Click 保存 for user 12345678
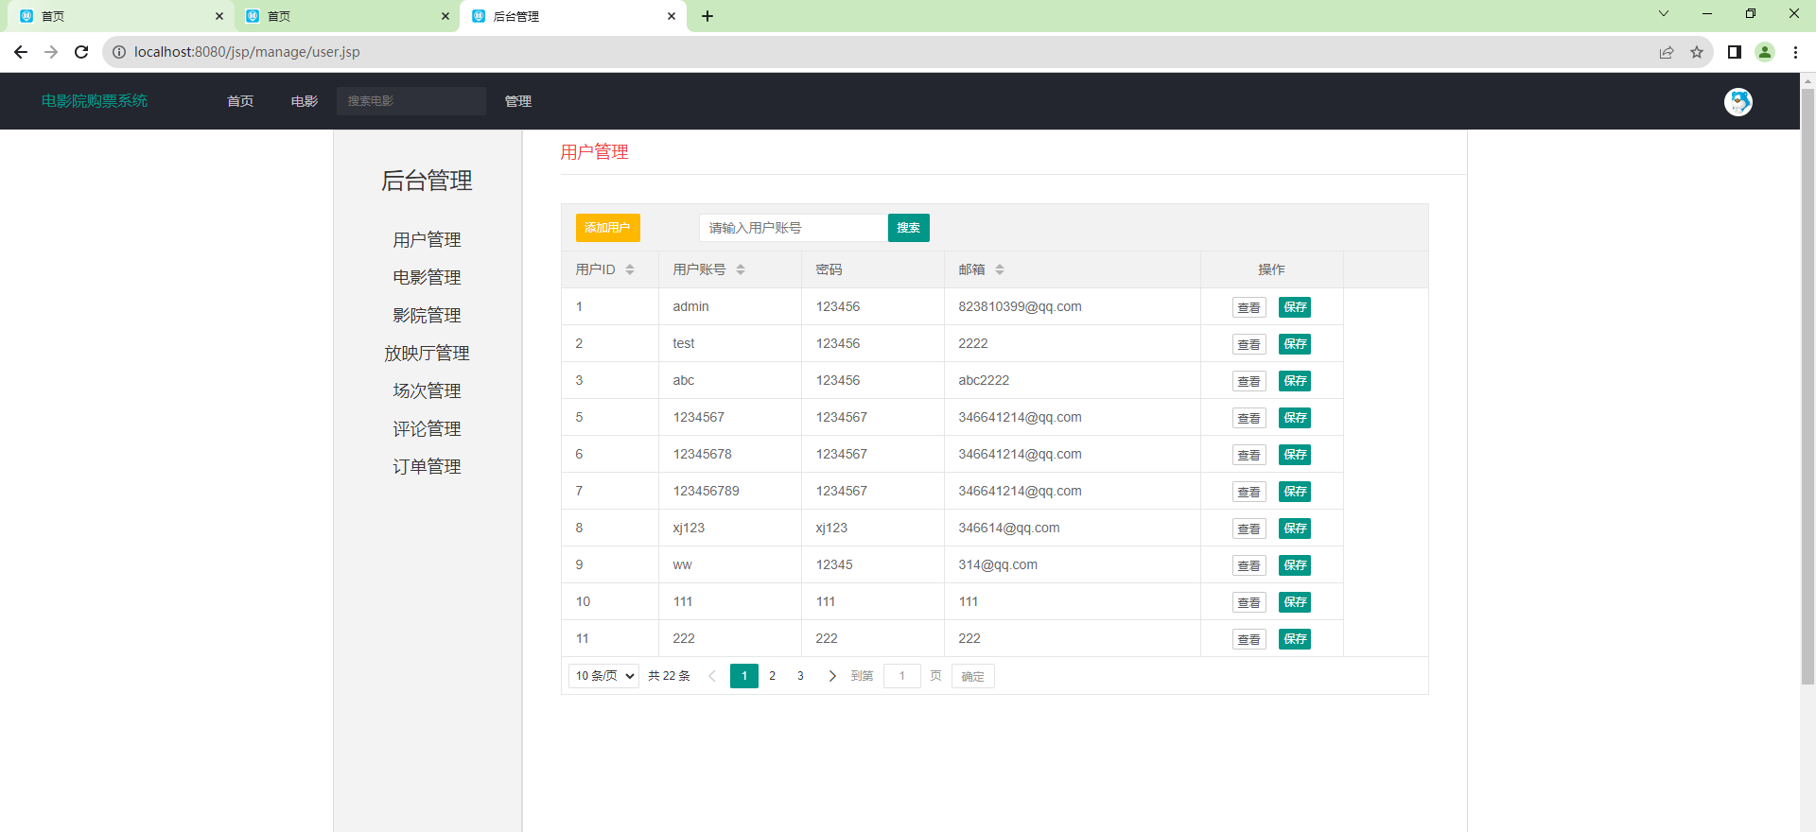 click(x=1295, y=455)
